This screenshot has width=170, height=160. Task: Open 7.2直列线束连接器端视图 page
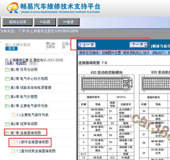[36, 151]
